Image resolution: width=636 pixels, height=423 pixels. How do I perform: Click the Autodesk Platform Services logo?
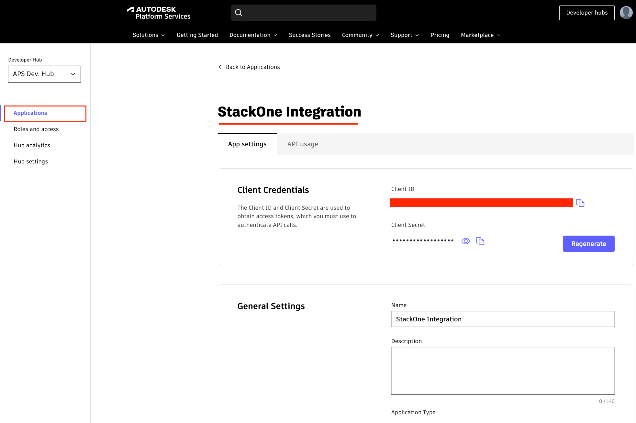tap(159, 13)
